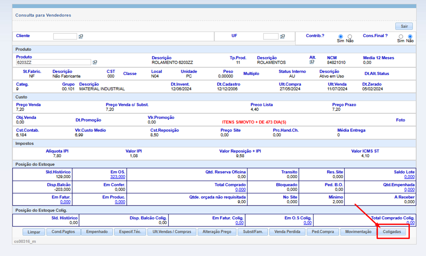The width and height of the screenshot is (426, 256).
Task: Click the Consulta para Vendedores title
Action: (43, 15)
